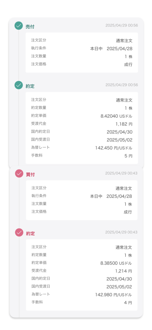The width and height of the screenshot is (152, 330).
Task: Click the pink 約定 heading of the buy order
Action: point(30,234)
